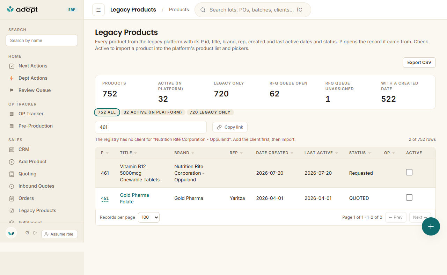Click the Page 1 of 1 label

tap(362, 217)
